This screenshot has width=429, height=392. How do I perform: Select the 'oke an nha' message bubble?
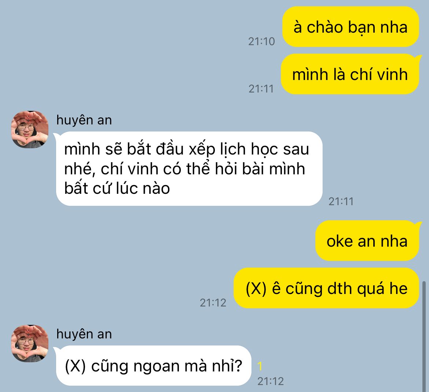coord(367,241)
